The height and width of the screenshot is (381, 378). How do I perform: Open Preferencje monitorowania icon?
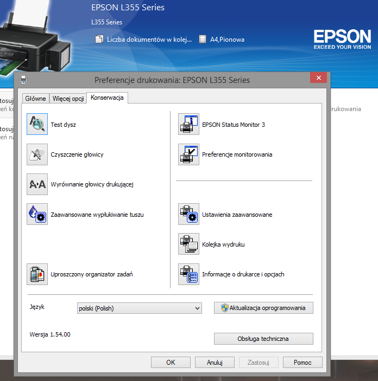pos(188,154)
